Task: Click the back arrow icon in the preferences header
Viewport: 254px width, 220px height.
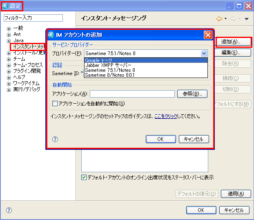Action: [219, 19]
